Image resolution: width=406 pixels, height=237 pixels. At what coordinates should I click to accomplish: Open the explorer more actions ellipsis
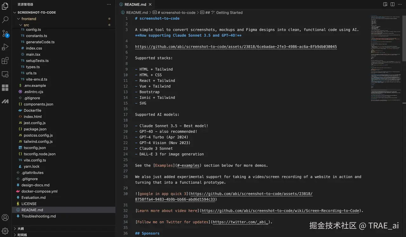coord(109,4)
